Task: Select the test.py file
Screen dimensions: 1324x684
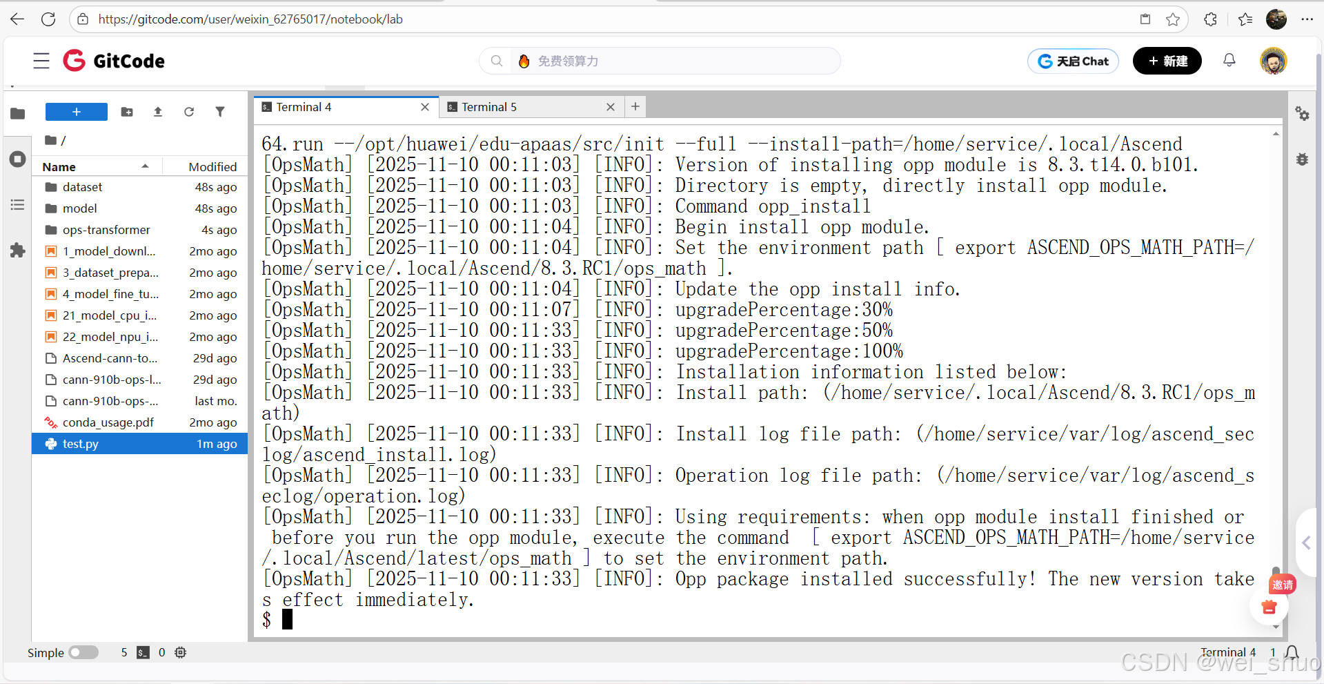Action: [x=140, y=444]
